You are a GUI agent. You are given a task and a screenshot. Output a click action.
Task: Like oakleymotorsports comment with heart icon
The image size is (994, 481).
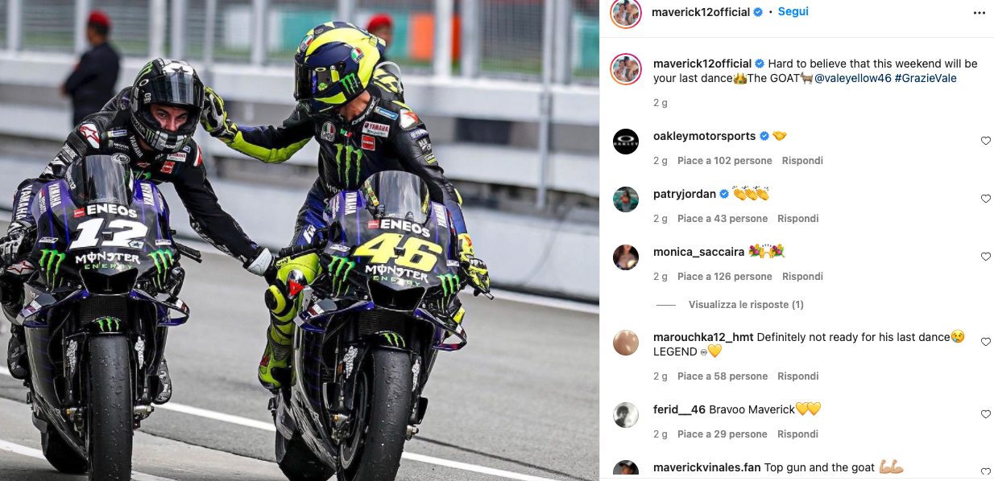point(985,141)
